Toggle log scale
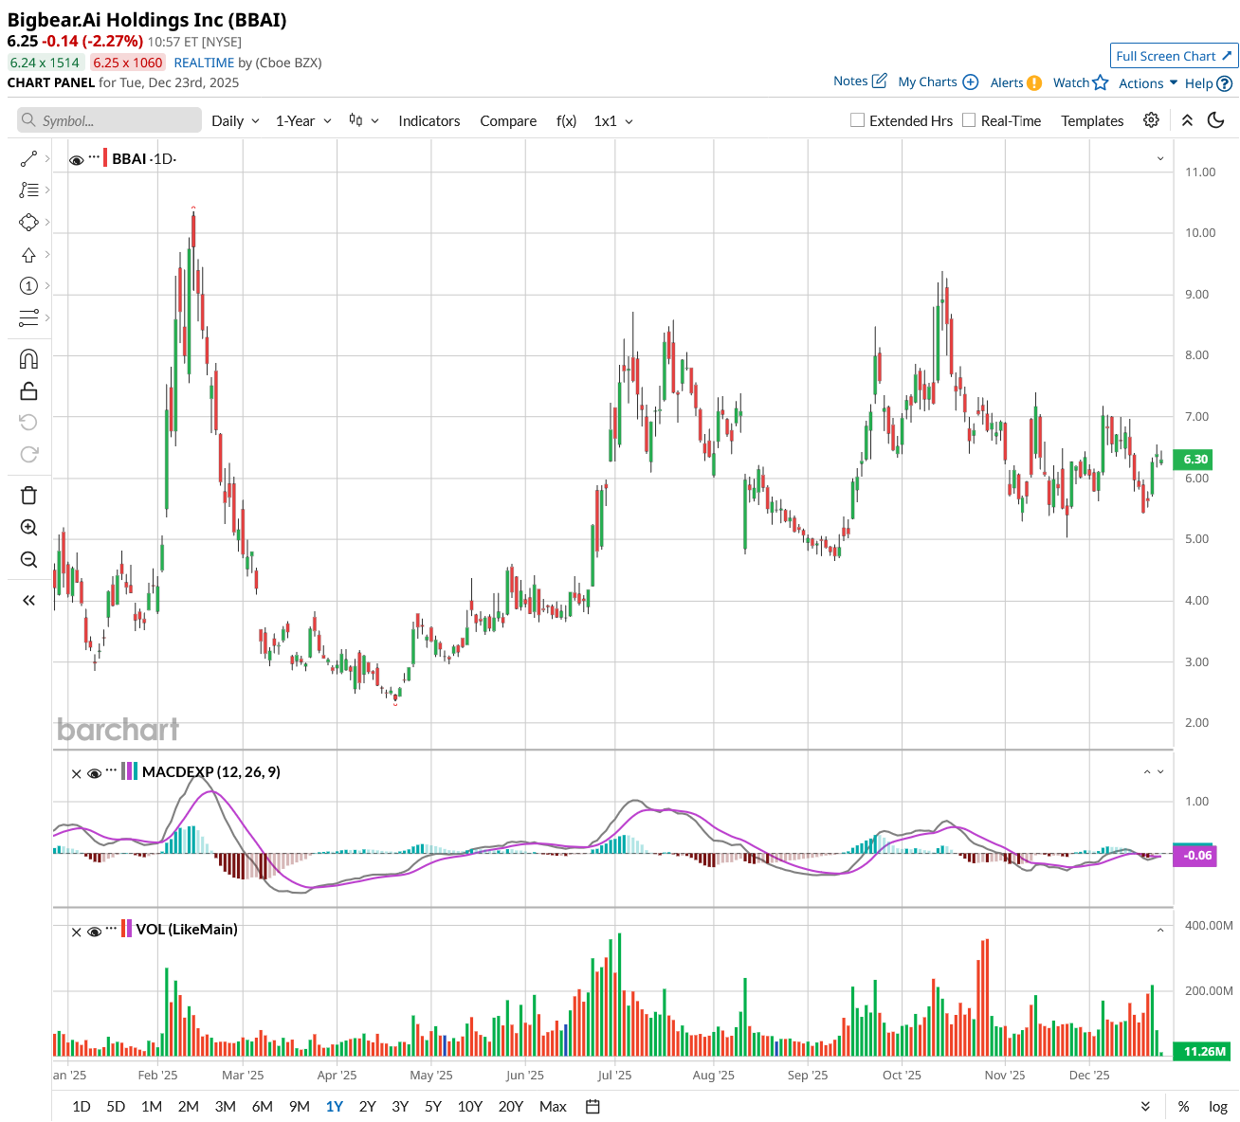 (x=1218, y=1106)
